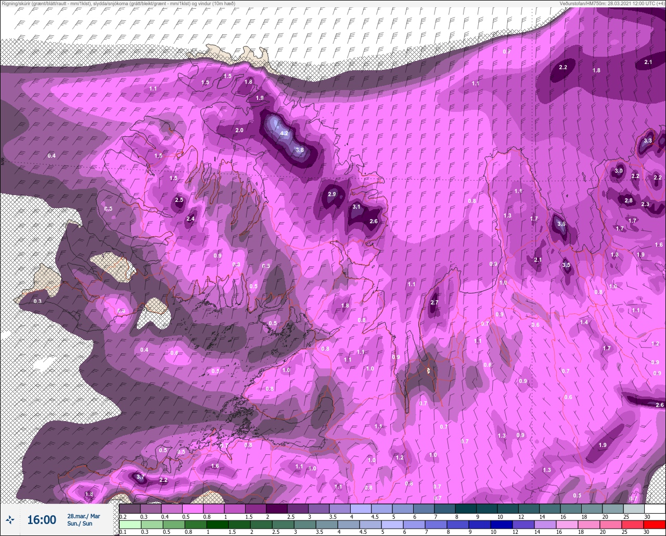666x536 pixels.
Task: Select the bright pink snow swatch at 0.5
Action: pyautogui.click(x=193, y=508)
